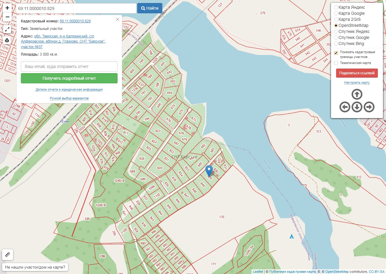The width and height of the screenshot is (386, 274).
Task: Click the email input field
Action: 69,66
